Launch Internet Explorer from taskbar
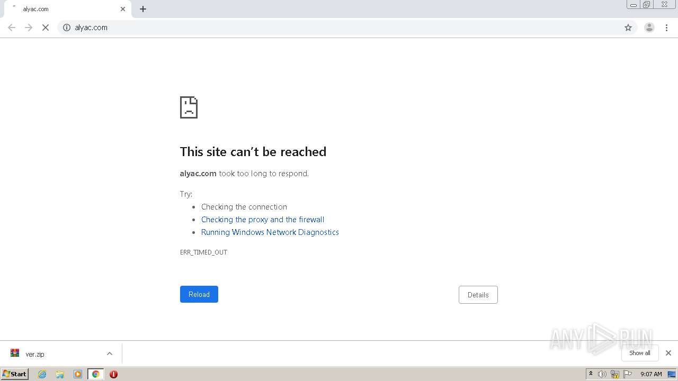Screen dimensions: 678x381 pos(42,374)
